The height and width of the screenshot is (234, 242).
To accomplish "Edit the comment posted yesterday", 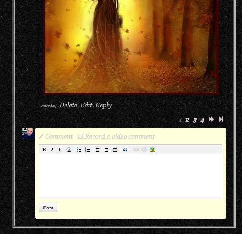I will pyautogui.click(x=86, y=105).
